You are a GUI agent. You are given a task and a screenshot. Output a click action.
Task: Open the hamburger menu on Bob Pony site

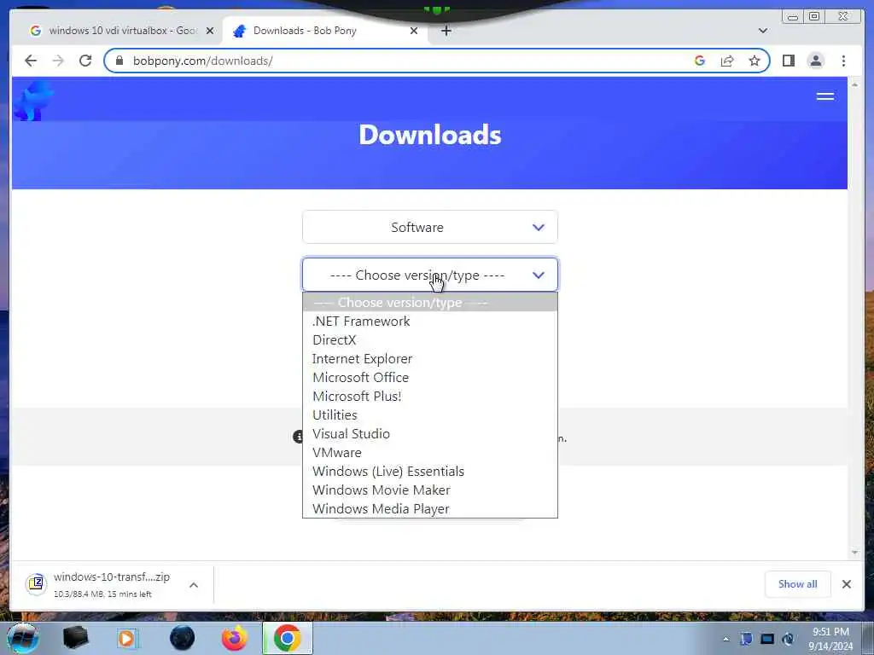click(x=825, y=96)
